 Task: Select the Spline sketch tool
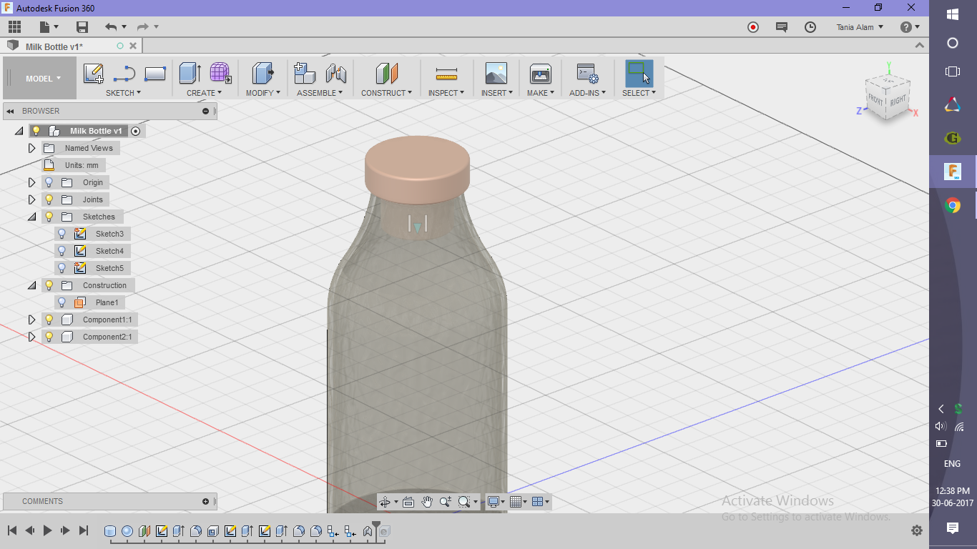click(124, 74)
